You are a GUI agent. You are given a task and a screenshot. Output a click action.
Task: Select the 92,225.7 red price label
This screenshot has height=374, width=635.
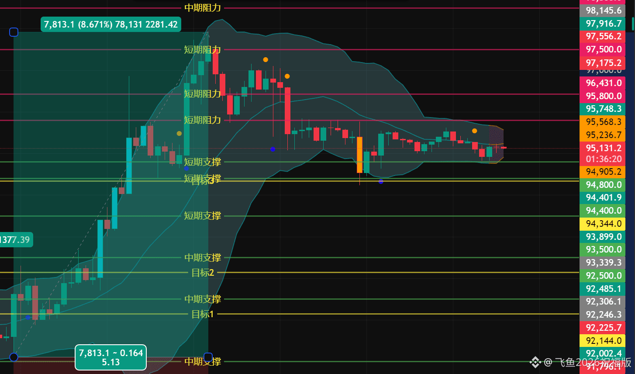[603, 328]
